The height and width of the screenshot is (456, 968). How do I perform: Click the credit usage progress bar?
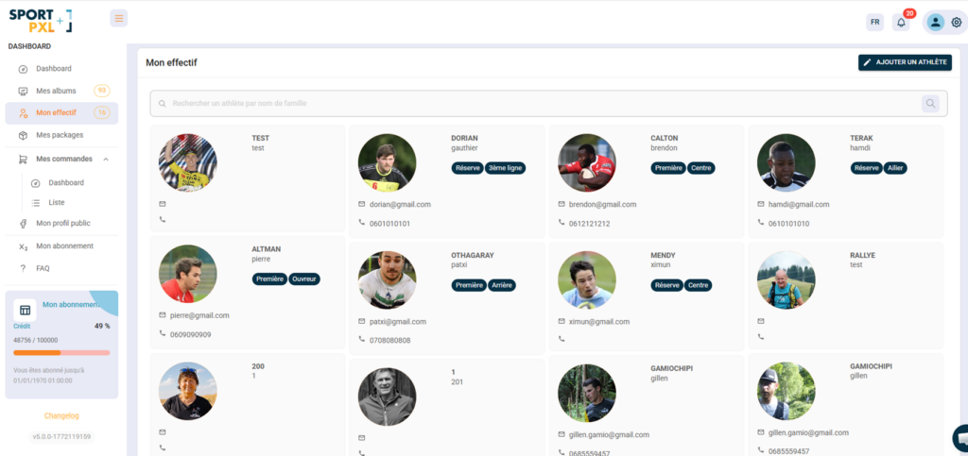click(61, 352)
